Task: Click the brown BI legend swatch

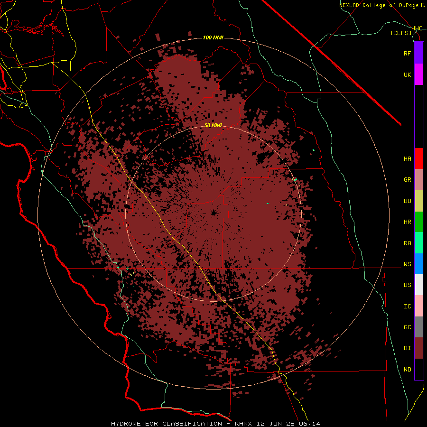Action: point(419,348)
